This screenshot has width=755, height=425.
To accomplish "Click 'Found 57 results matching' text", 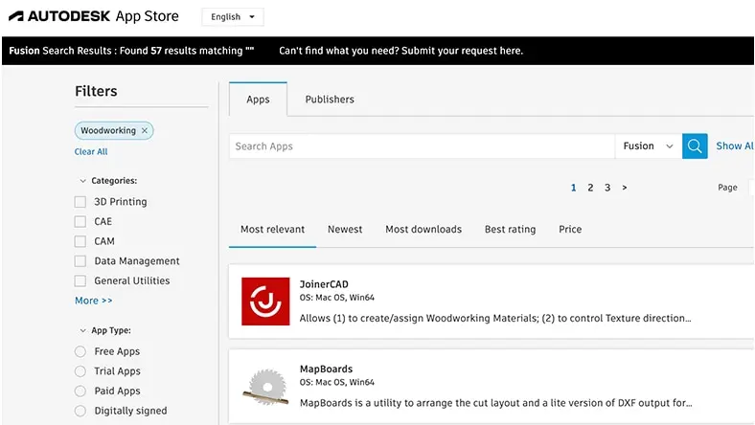I will (181, 51).
